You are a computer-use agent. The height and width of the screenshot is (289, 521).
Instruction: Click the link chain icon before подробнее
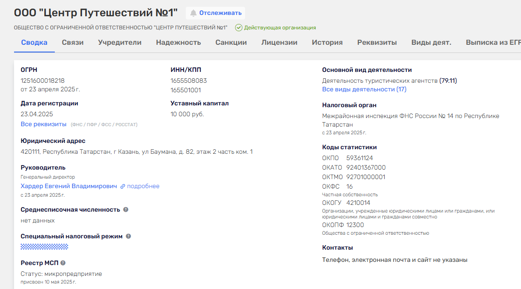point(123,186)
